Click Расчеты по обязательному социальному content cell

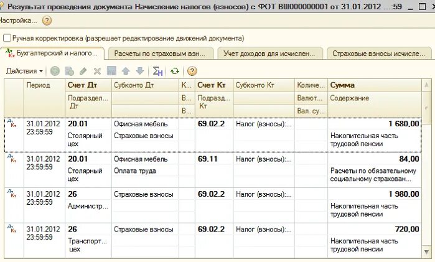[x=375, y=175]
